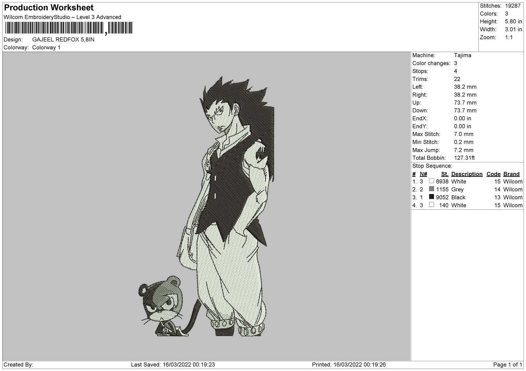The height and width of the screenshot is (371, 526).
Task: Select Total Bobbin value 127.31ft
Action: point(464,158)
